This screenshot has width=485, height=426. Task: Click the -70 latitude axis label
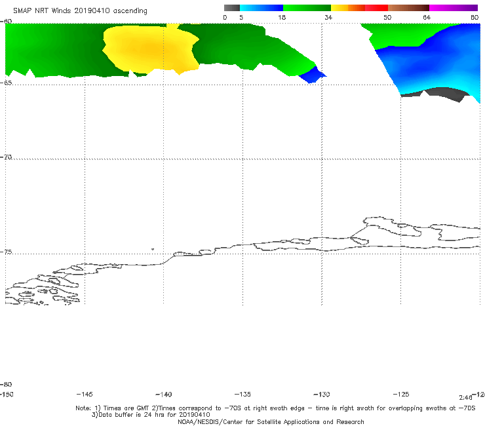tap(6, 157)
